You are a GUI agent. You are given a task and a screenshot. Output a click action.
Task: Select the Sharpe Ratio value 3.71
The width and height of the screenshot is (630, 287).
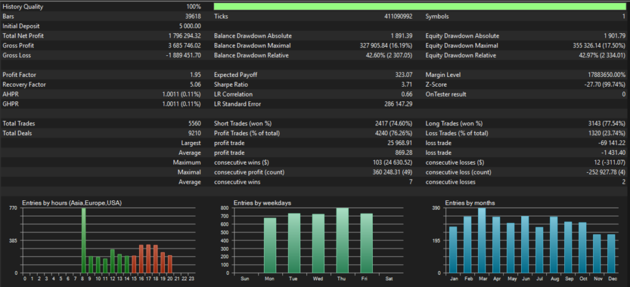[x=407, y=85]
